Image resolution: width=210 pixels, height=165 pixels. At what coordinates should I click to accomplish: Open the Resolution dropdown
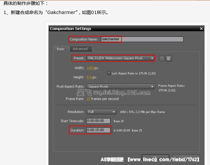pyautogui.click(x=101, y=112)
